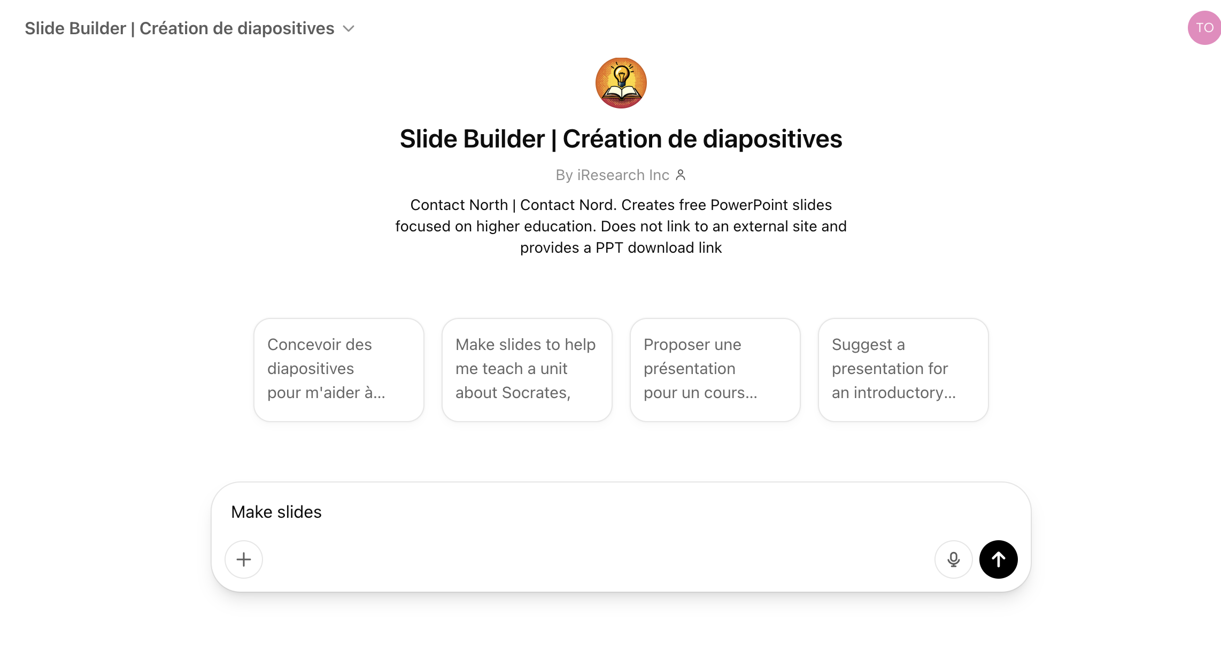Expand the chevron next to Slide Builder title
This screenshot has height=669, width=1221.
(349, 28)
